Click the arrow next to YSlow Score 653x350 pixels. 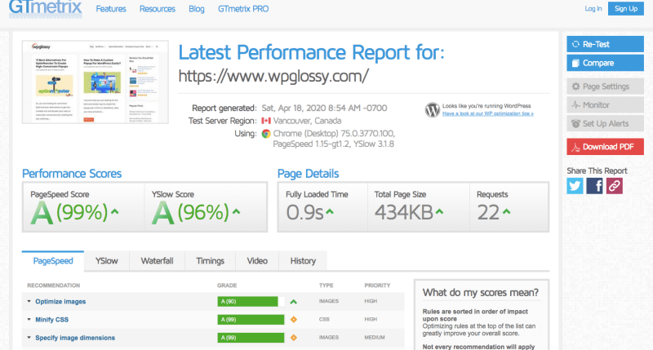pyautogui.click(x=236, y=211)
